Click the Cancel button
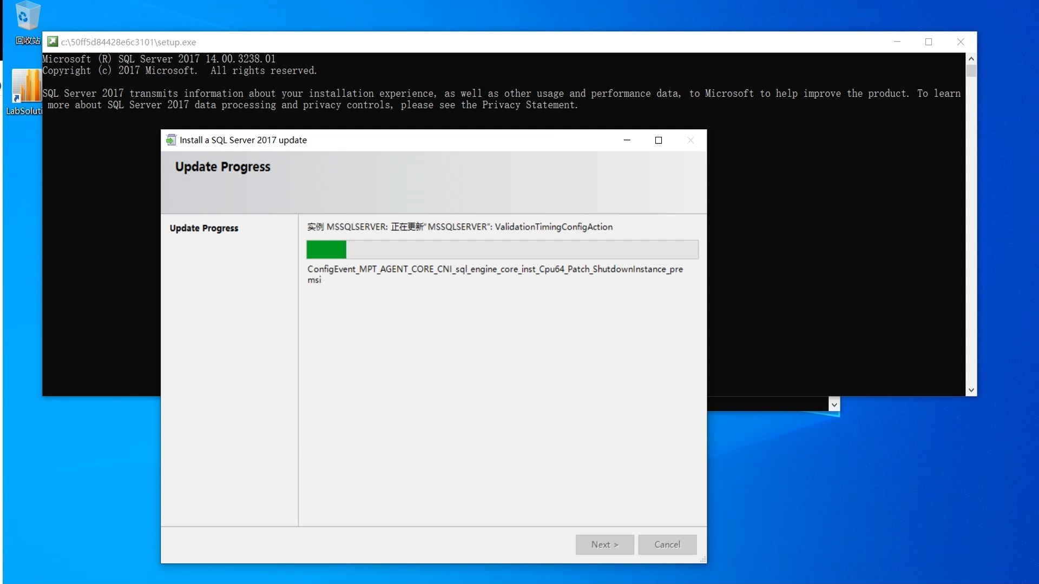1039x584 pixels. (667, 545)
